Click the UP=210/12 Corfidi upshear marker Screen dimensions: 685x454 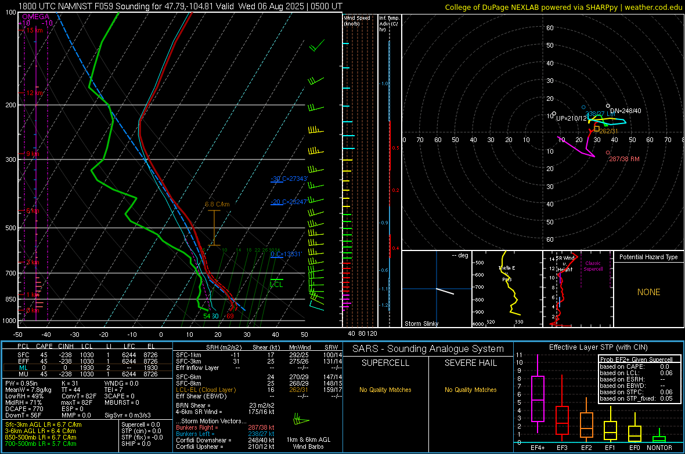click(554, 114)
